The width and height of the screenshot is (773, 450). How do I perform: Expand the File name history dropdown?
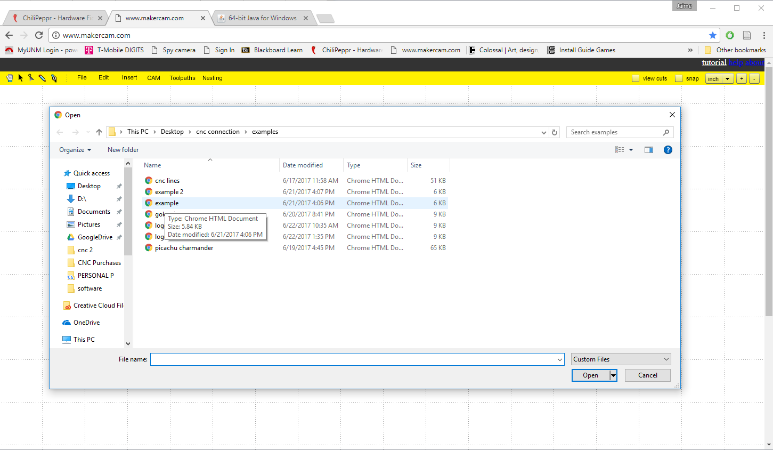(x=559, y=359)
